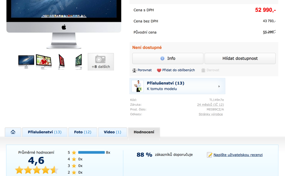The image size is (285, 176).
Task: Click the 88 % recommendation value
Action: pyautogui.click(x=144, y=155)
